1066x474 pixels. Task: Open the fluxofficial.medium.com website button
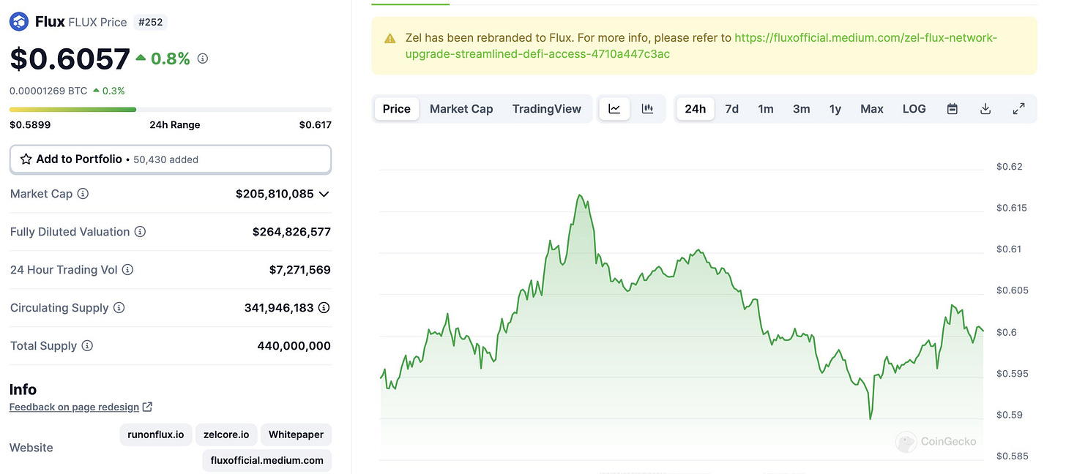[266, 460]
